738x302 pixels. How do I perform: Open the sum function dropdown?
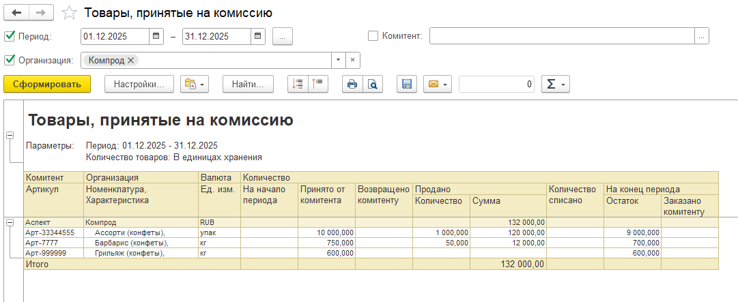(x=555, y=84)
